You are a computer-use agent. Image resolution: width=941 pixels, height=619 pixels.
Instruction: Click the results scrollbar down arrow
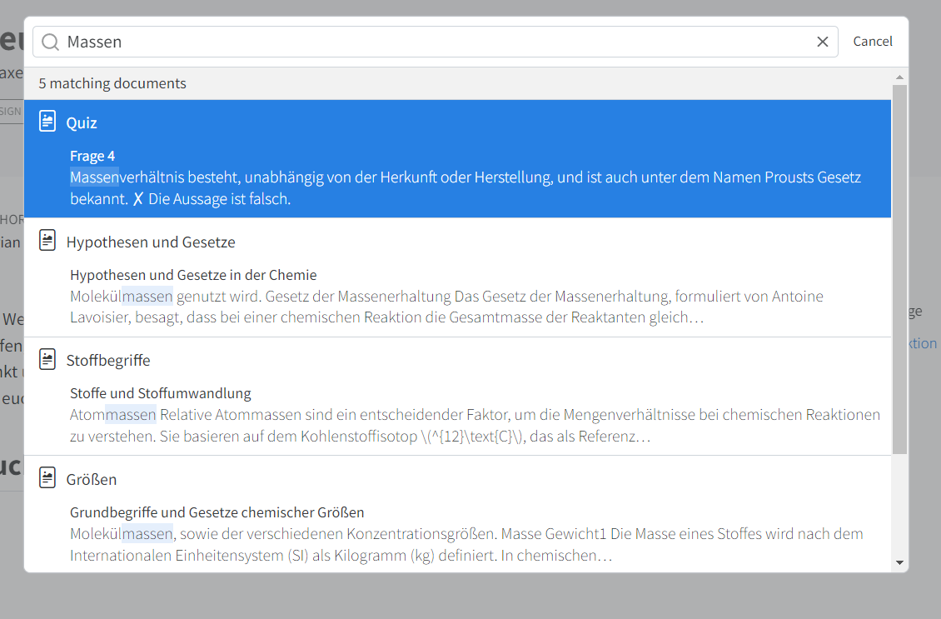(x=899, y=562)
